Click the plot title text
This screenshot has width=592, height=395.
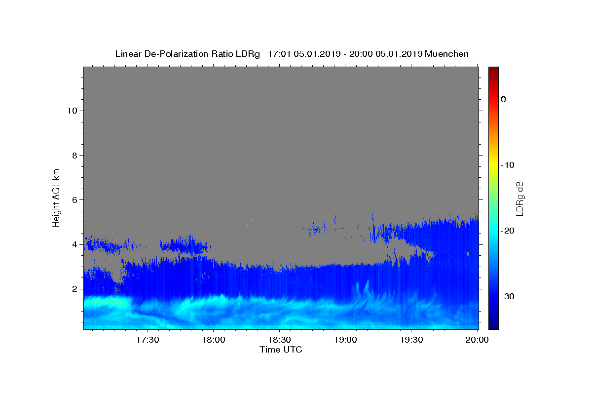click(x=292, y=54)
